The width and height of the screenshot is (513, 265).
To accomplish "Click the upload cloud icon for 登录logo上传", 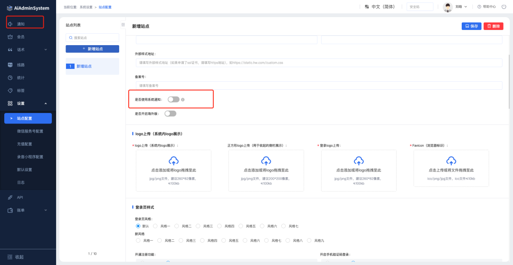I will pyautogui.click(x=359, y=161).
